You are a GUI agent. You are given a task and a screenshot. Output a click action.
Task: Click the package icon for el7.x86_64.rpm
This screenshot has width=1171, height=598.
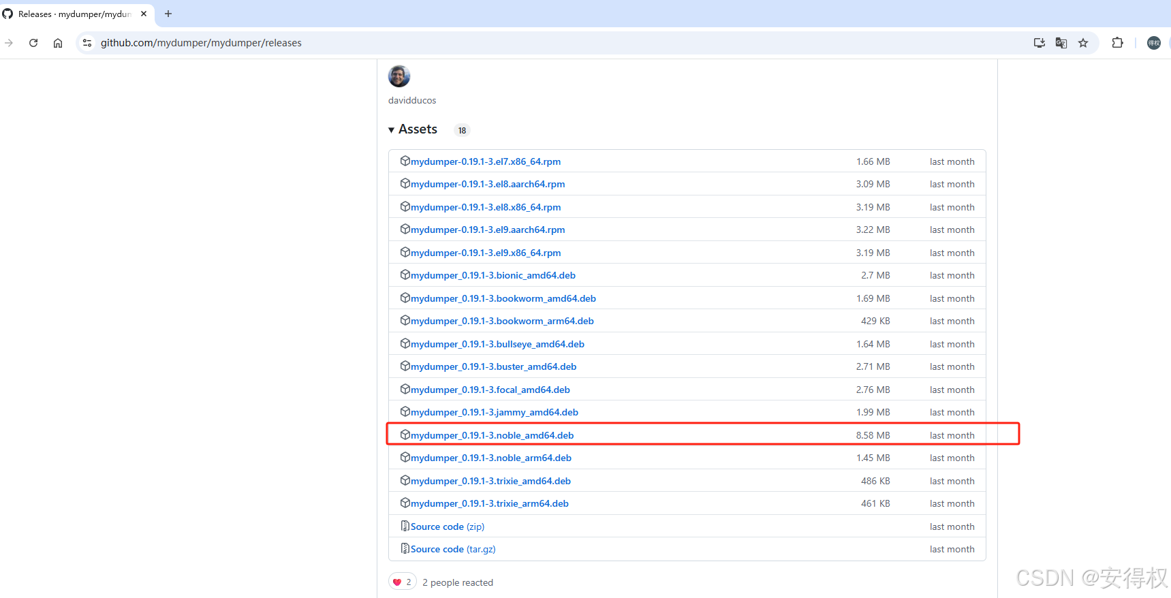tap(405, 161)
